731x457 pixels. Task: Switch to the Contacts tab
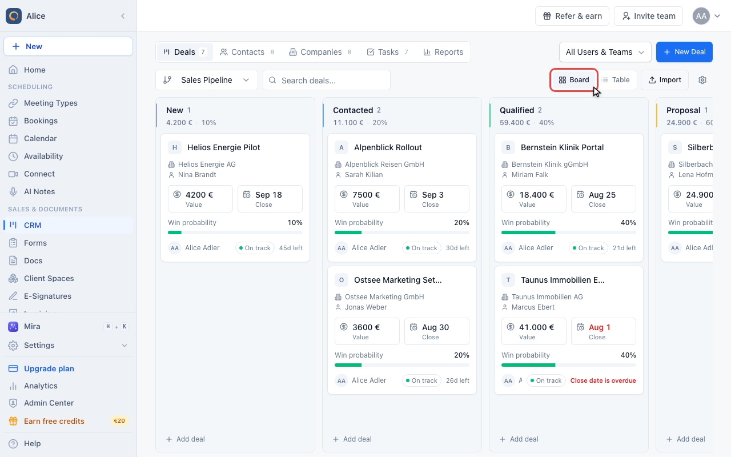pos(247,52)
